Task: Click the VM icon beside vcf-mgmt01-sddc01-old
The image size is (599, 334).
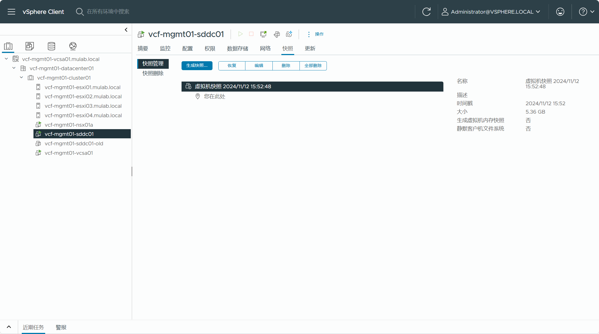Action: coord(38,143)
